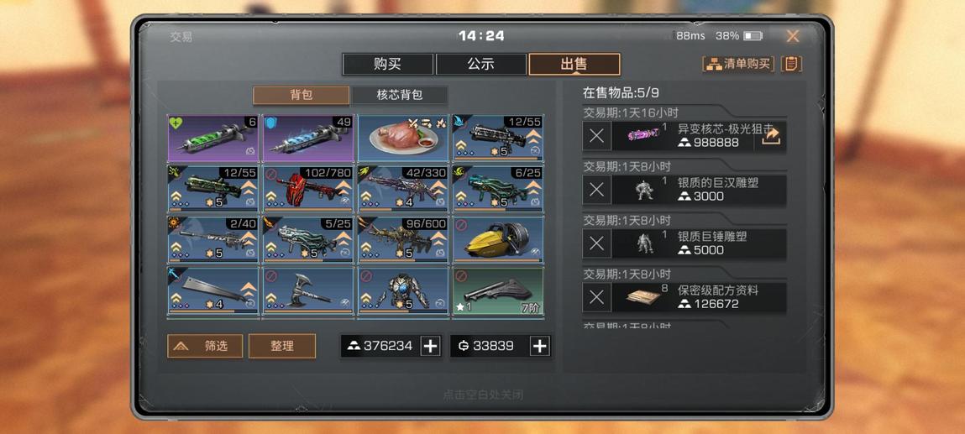965x434 pixels.
Task: Open the 筛选 filter options
Action: (x=205, y=346)
